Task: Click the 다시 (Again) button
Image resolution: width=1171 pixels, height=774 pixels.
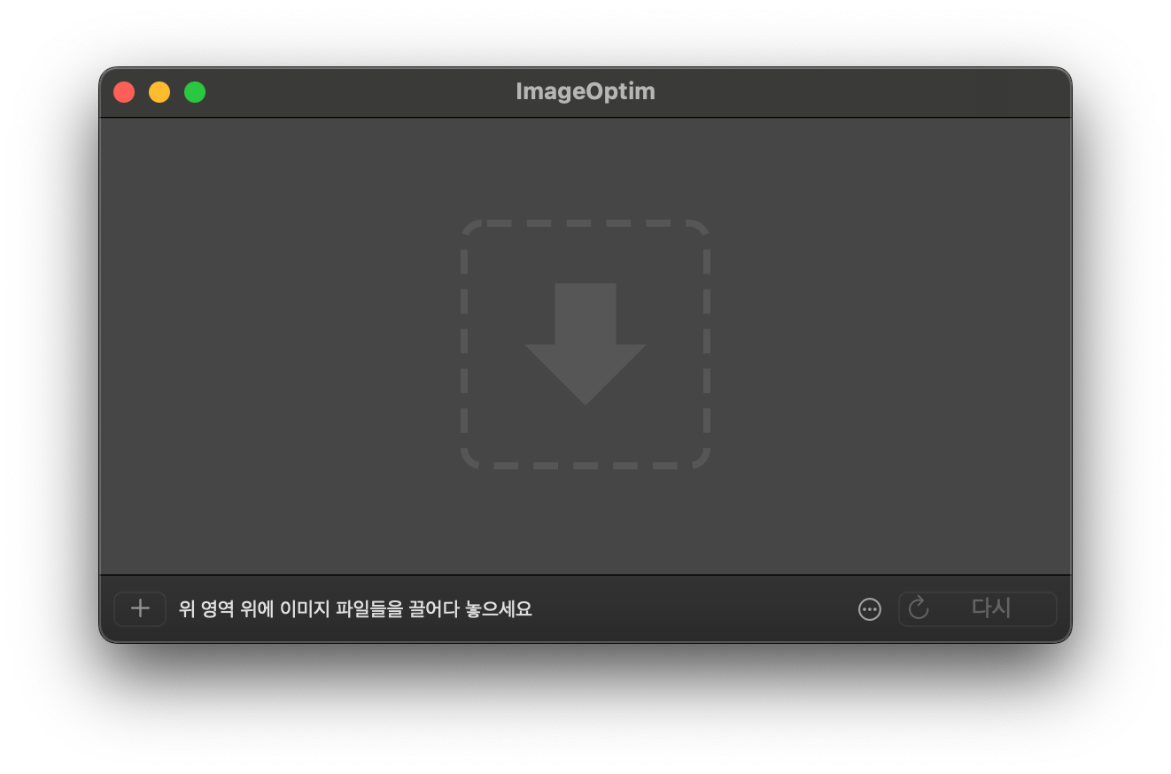Action: point(978,609)
